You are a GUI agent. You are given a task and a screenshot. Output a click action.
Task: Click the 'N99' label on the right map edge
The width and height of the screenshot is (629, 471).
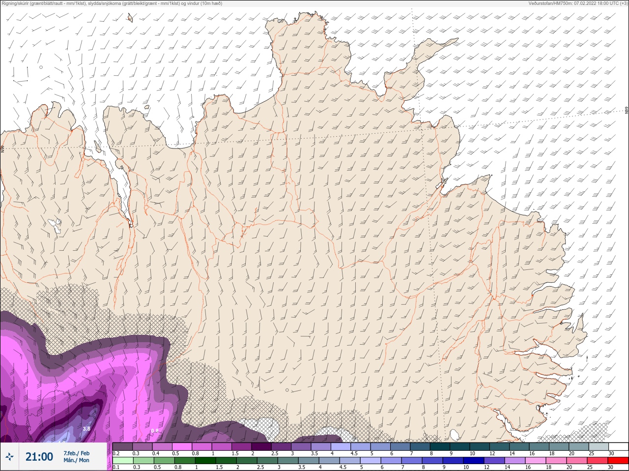click(x=627, y=111)
